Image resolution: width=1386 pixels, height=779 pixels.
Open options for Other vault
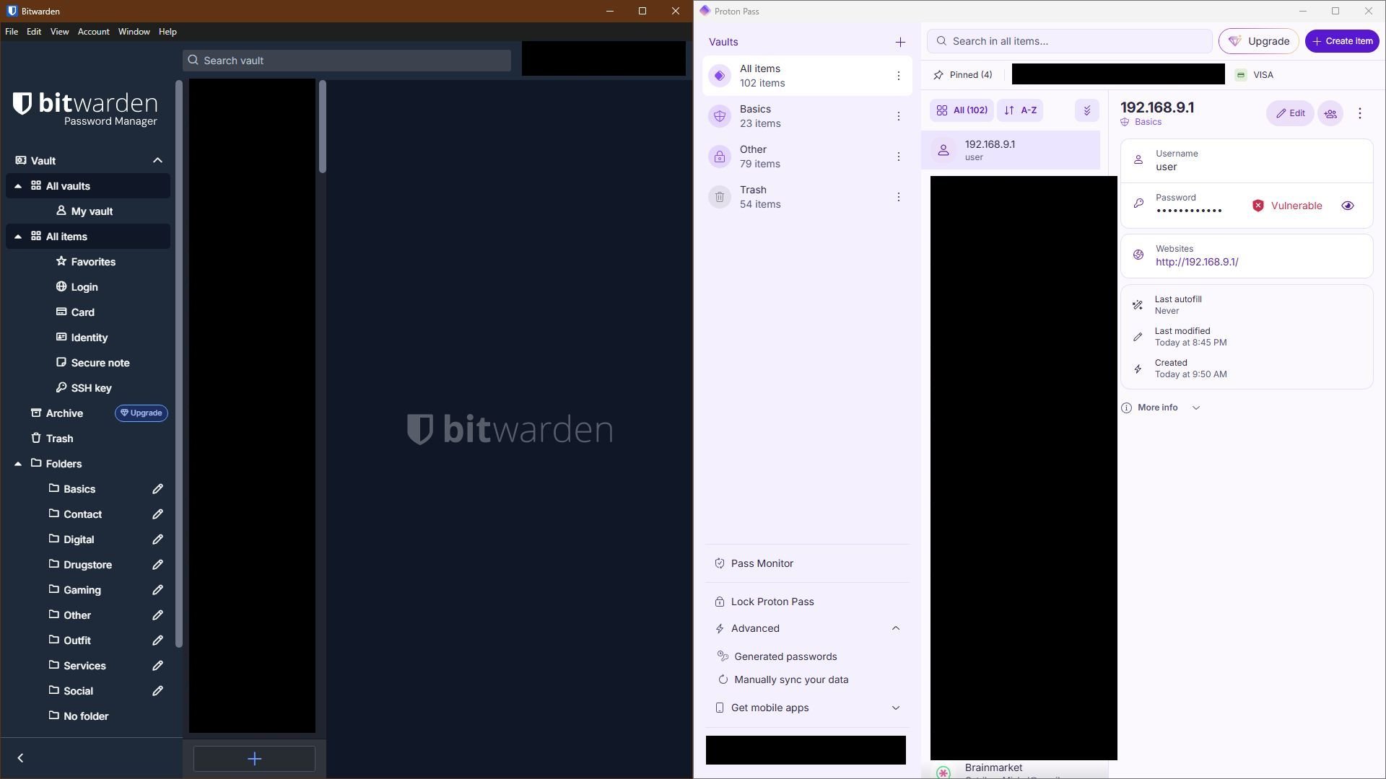[898, 157]
